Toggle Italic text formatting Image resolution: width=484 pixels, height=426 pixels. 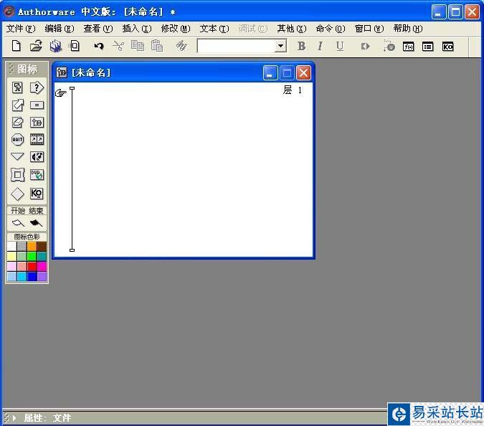[x=320, y=46]
